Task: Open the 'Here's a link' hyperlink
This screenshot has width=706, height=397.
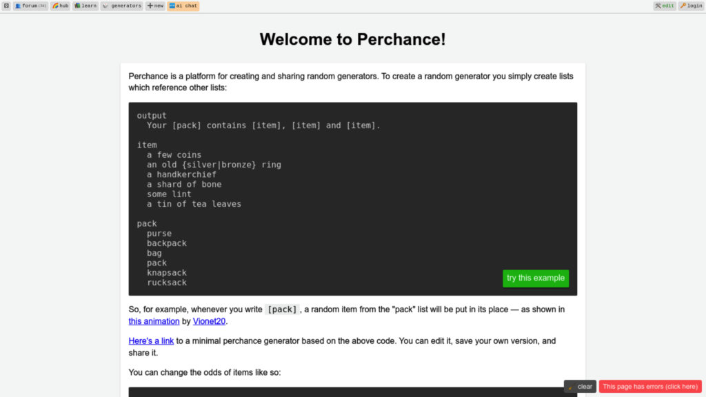Action: pos(151,341)
